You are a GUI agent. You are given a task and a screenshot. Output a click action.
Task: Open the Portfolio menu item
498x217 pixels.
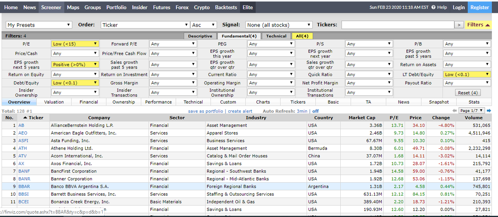tap(117, 7)
